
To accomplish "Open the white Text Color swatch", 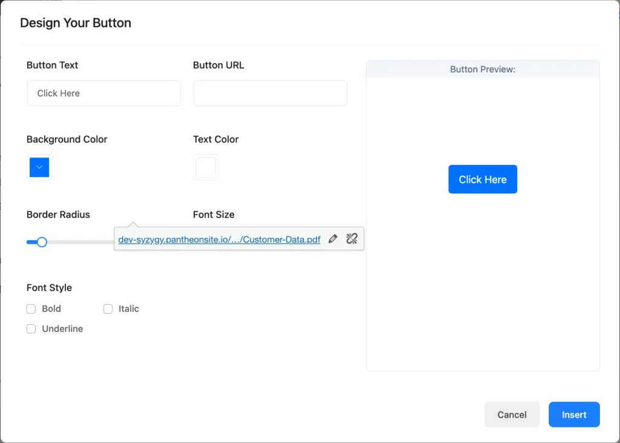I will [x=206, y=167].
